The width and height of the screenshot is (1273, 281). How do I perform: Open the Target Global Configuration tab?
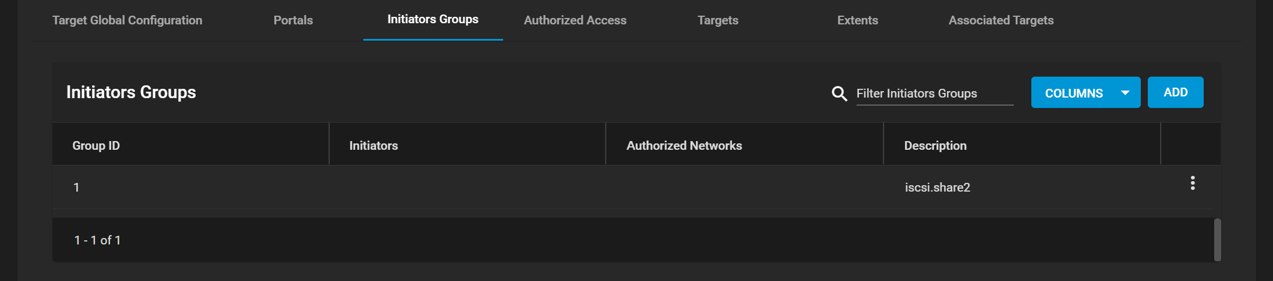click(127, 20)
